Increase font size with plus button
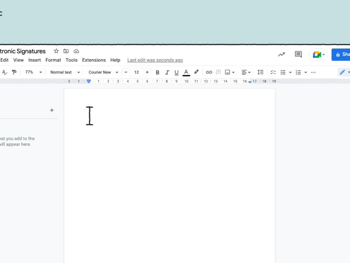The height and width of the screenshot is (263, 350). coord(147,72)
